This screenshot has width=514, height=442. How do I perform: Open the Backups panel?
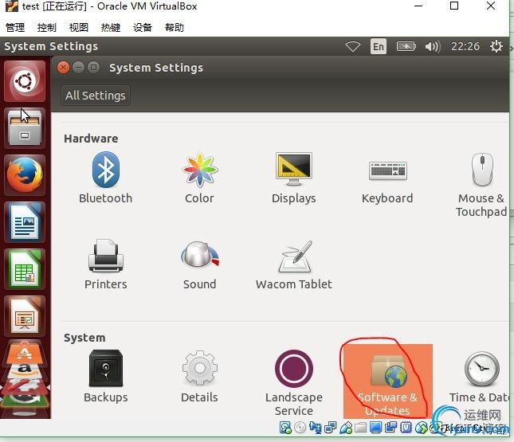(x=105, y=377)
